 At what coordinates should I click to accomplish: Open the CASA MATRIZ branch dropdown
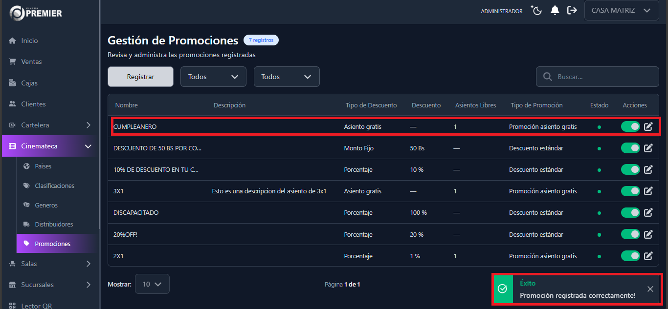pos(621,11)
